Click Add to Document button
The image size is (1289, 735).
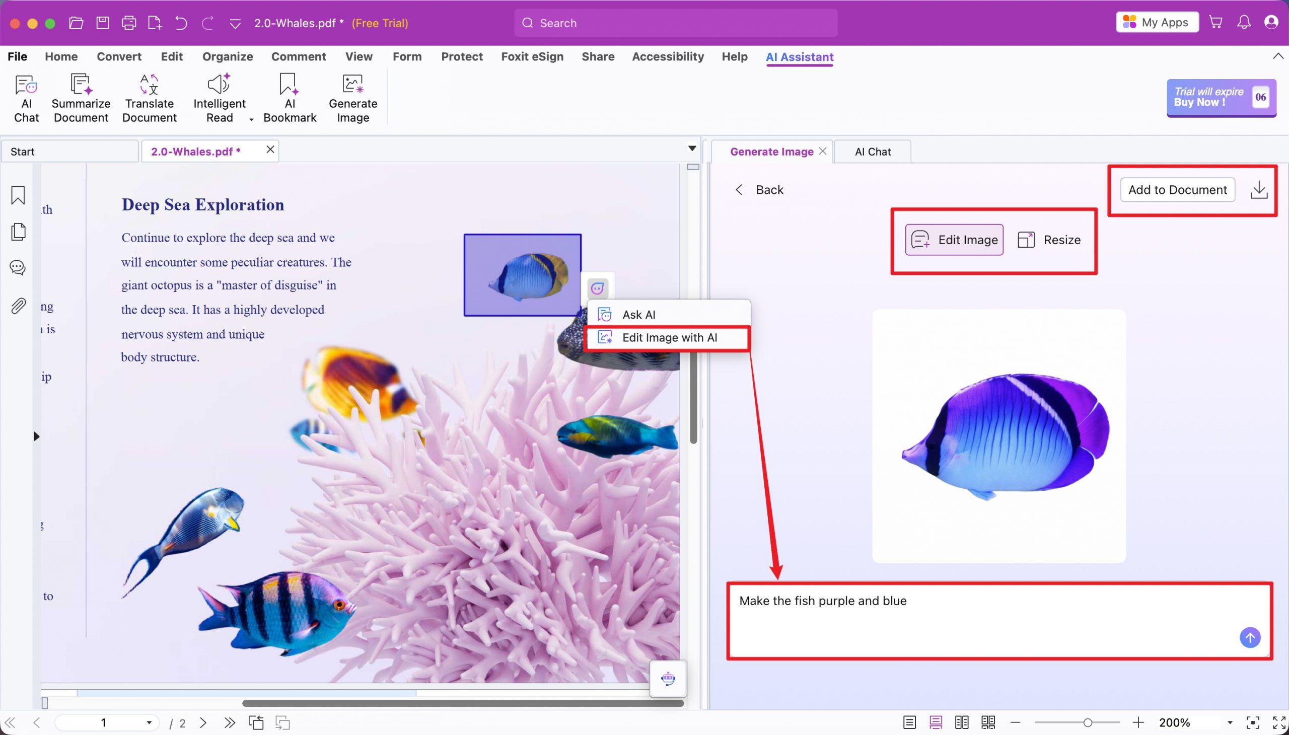[1177, 190]
